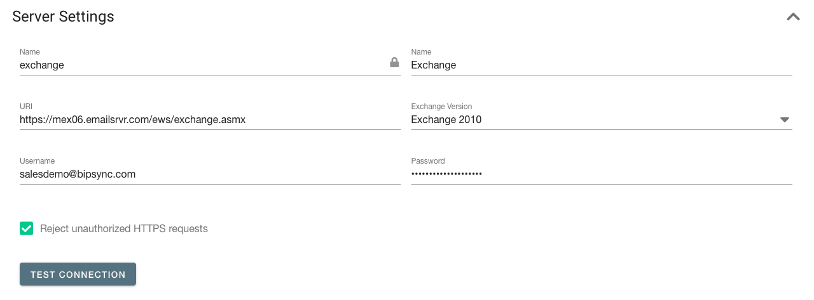Click the Username field label
The image size is (814, 300).
point(37,161)
